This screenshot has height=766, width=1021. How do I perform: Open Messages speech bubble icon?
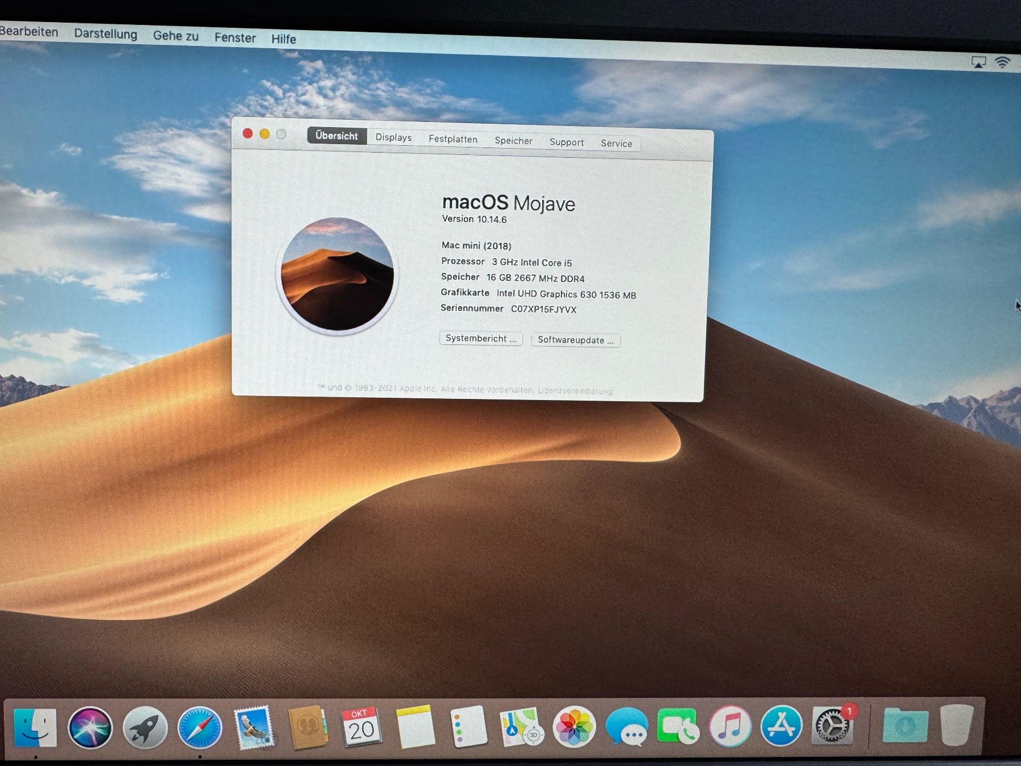coord(626,727)
